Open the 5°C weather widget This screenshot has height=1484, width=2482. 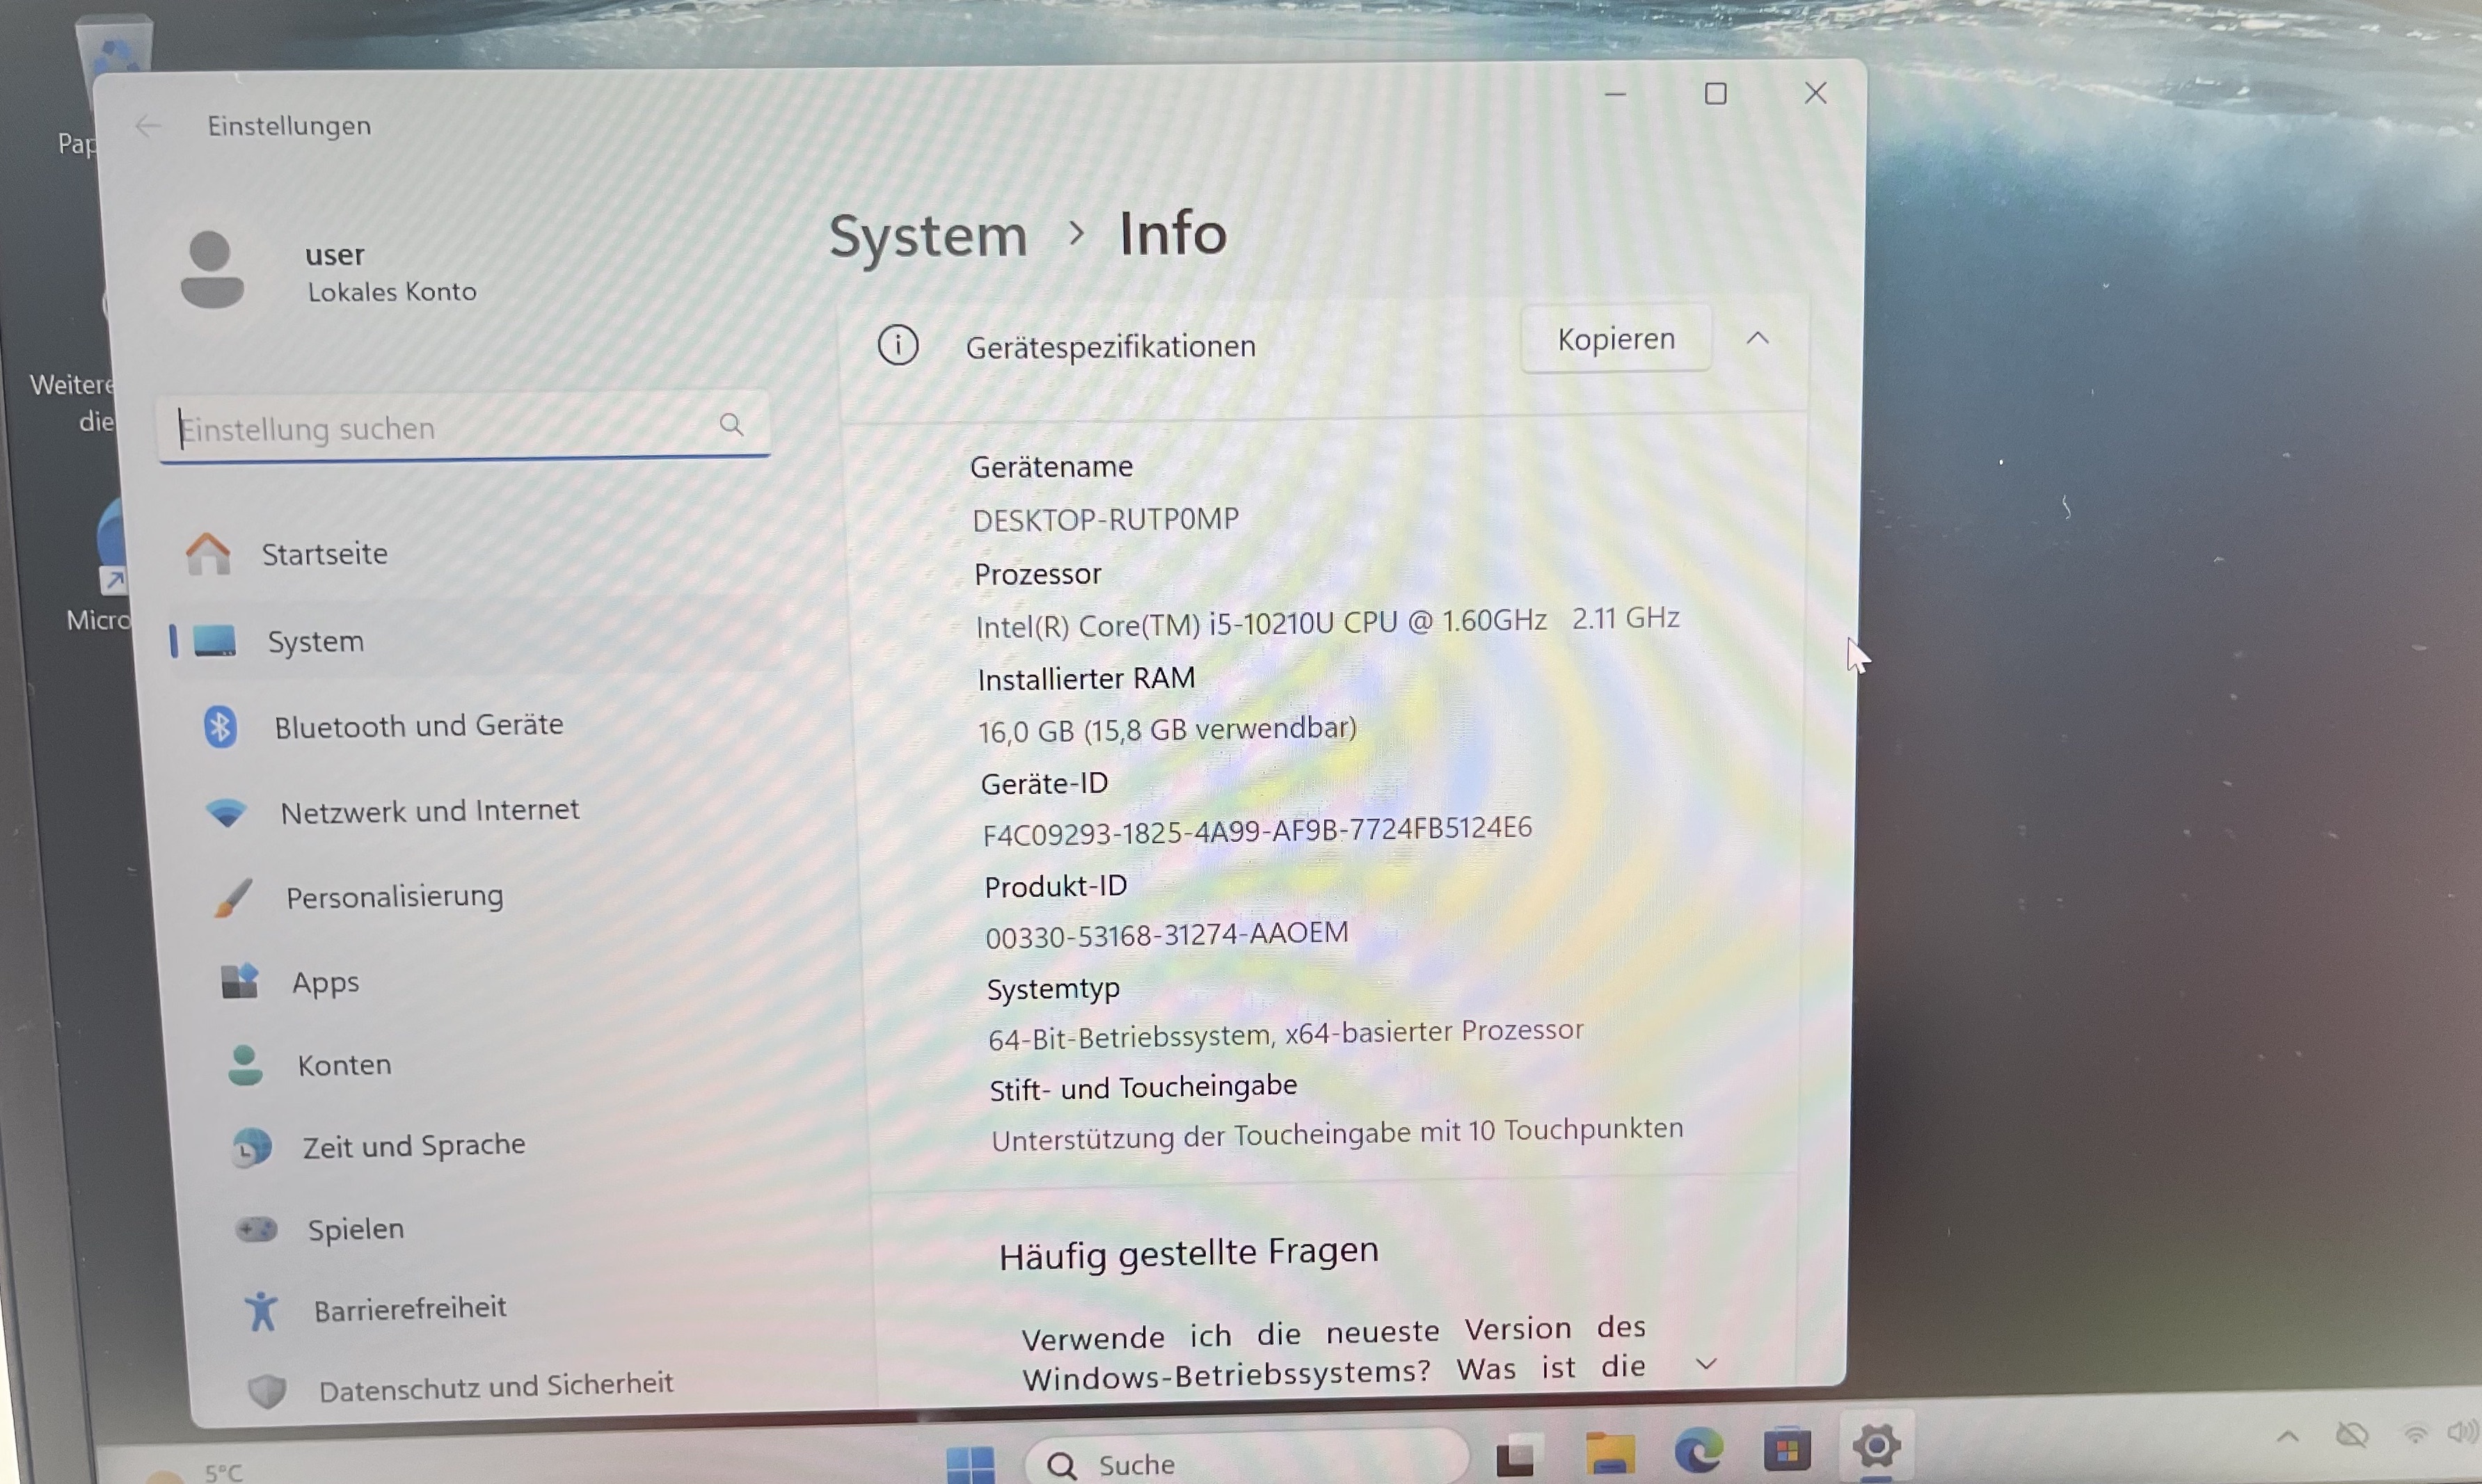point(195,1472)
